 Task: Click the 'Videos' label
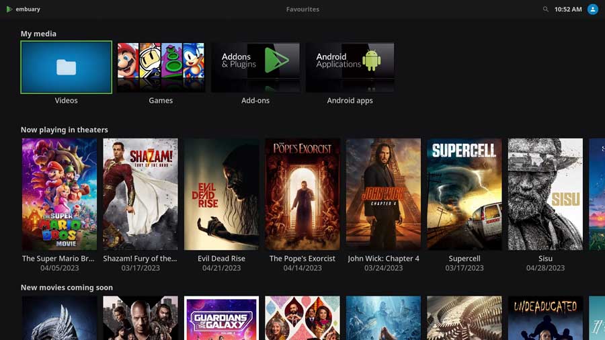click(67, 100)
